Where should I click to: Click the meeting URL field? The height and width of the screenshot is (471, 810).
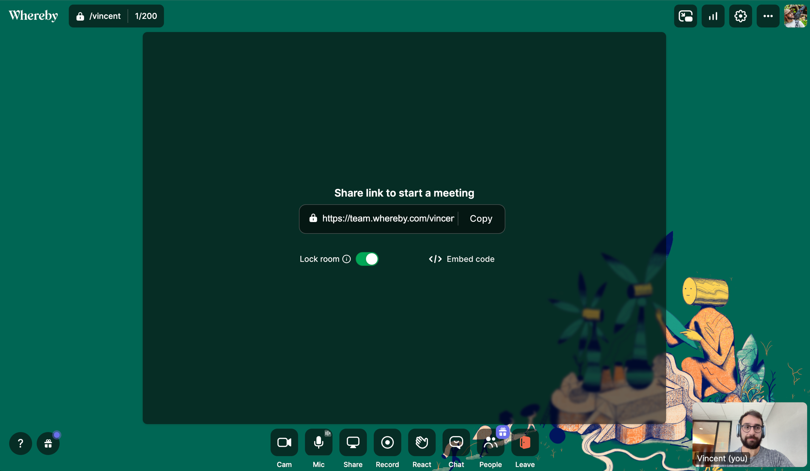click(x=387, y=219)
